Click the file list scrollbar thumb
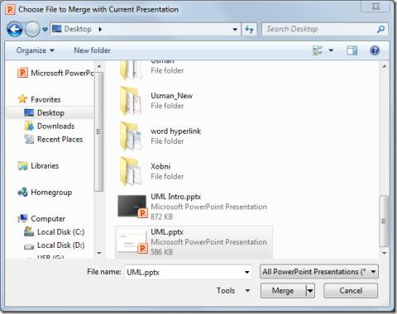 pyautogui.click(x=384, y=221)
